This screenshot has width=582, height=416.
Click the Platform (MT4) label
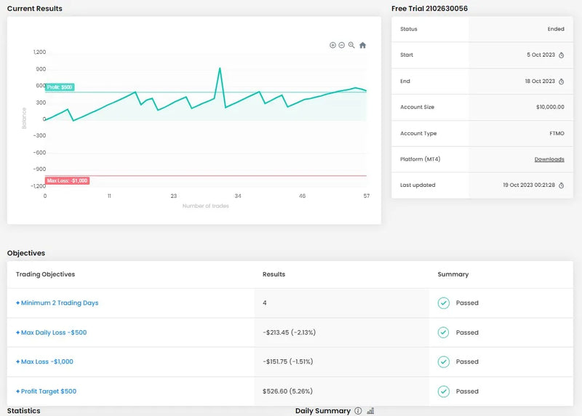(420, 159)
